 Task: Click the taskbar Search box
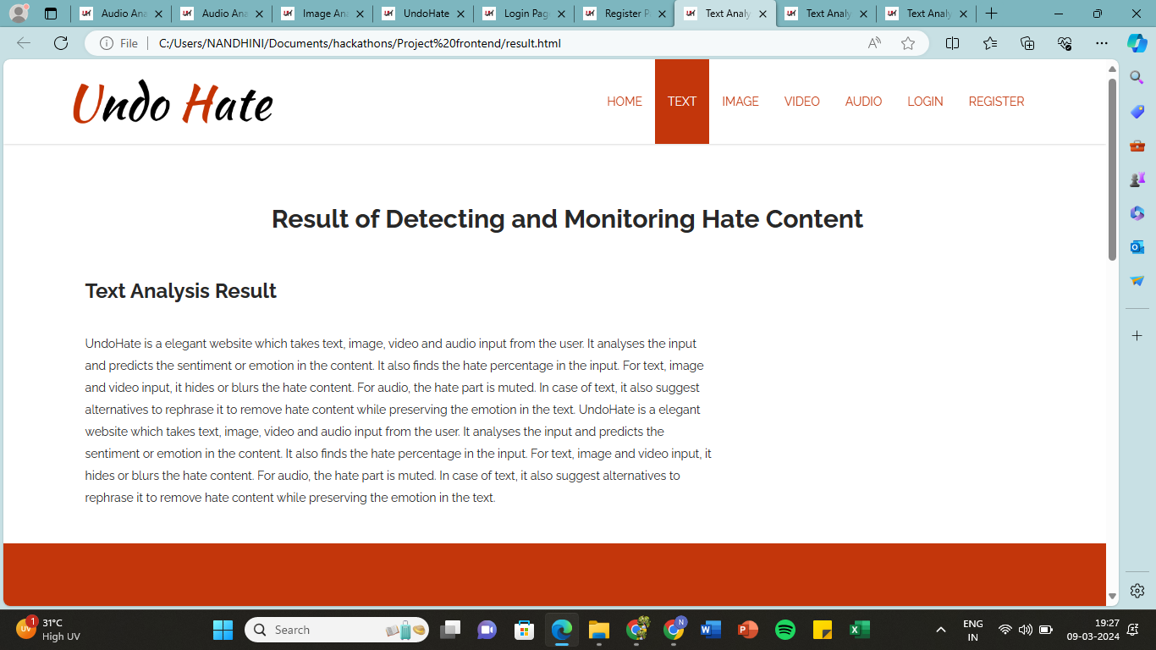tap(337, 630)
